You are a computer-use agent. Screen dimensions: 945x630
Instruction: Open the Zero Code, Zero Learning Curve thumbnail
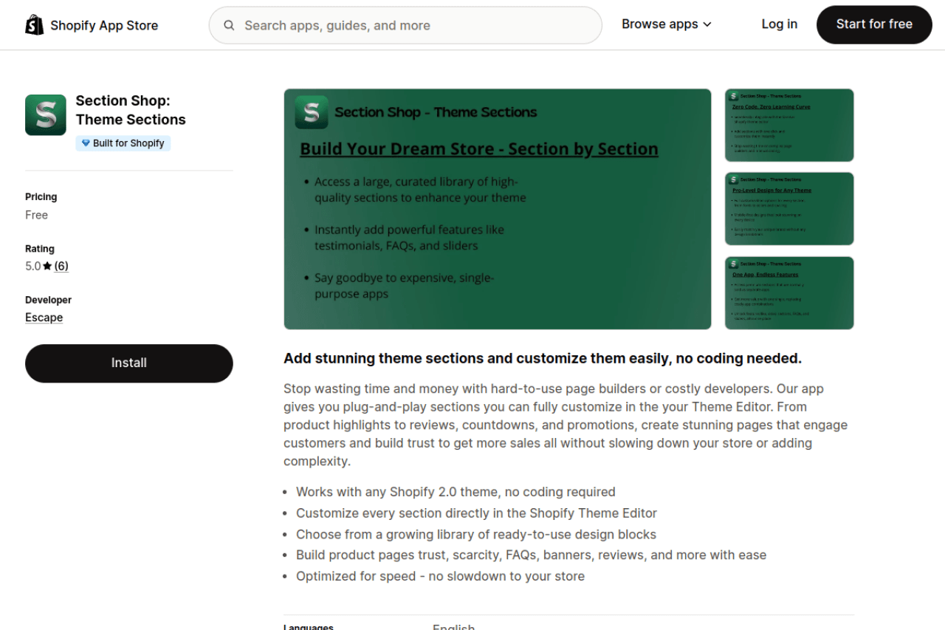[789, 125]
